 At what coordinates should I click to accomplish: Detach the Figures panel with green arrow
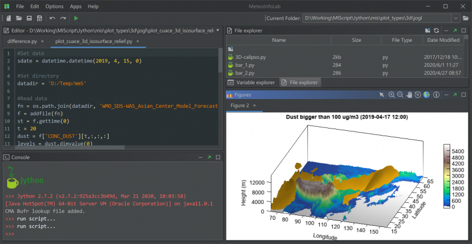[x=454, y=95]
